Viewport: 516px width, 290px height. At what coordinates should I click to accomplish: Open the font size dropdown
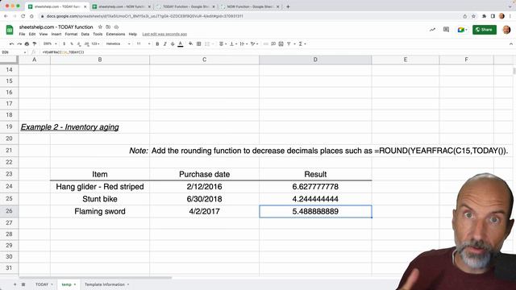(x=144, y=43)
